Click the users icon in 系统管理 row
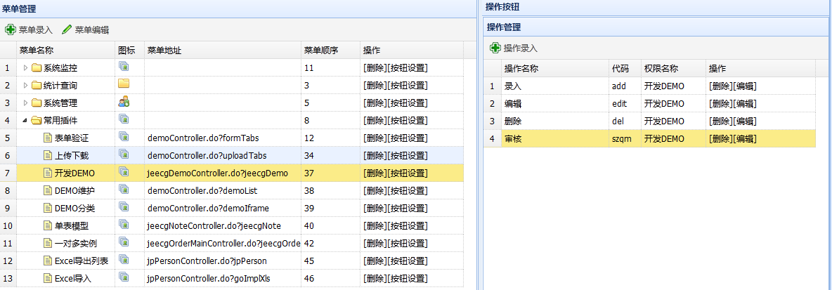Image resolution: width=832 pixels, height=290 pixels. click(x=124, y=101)
